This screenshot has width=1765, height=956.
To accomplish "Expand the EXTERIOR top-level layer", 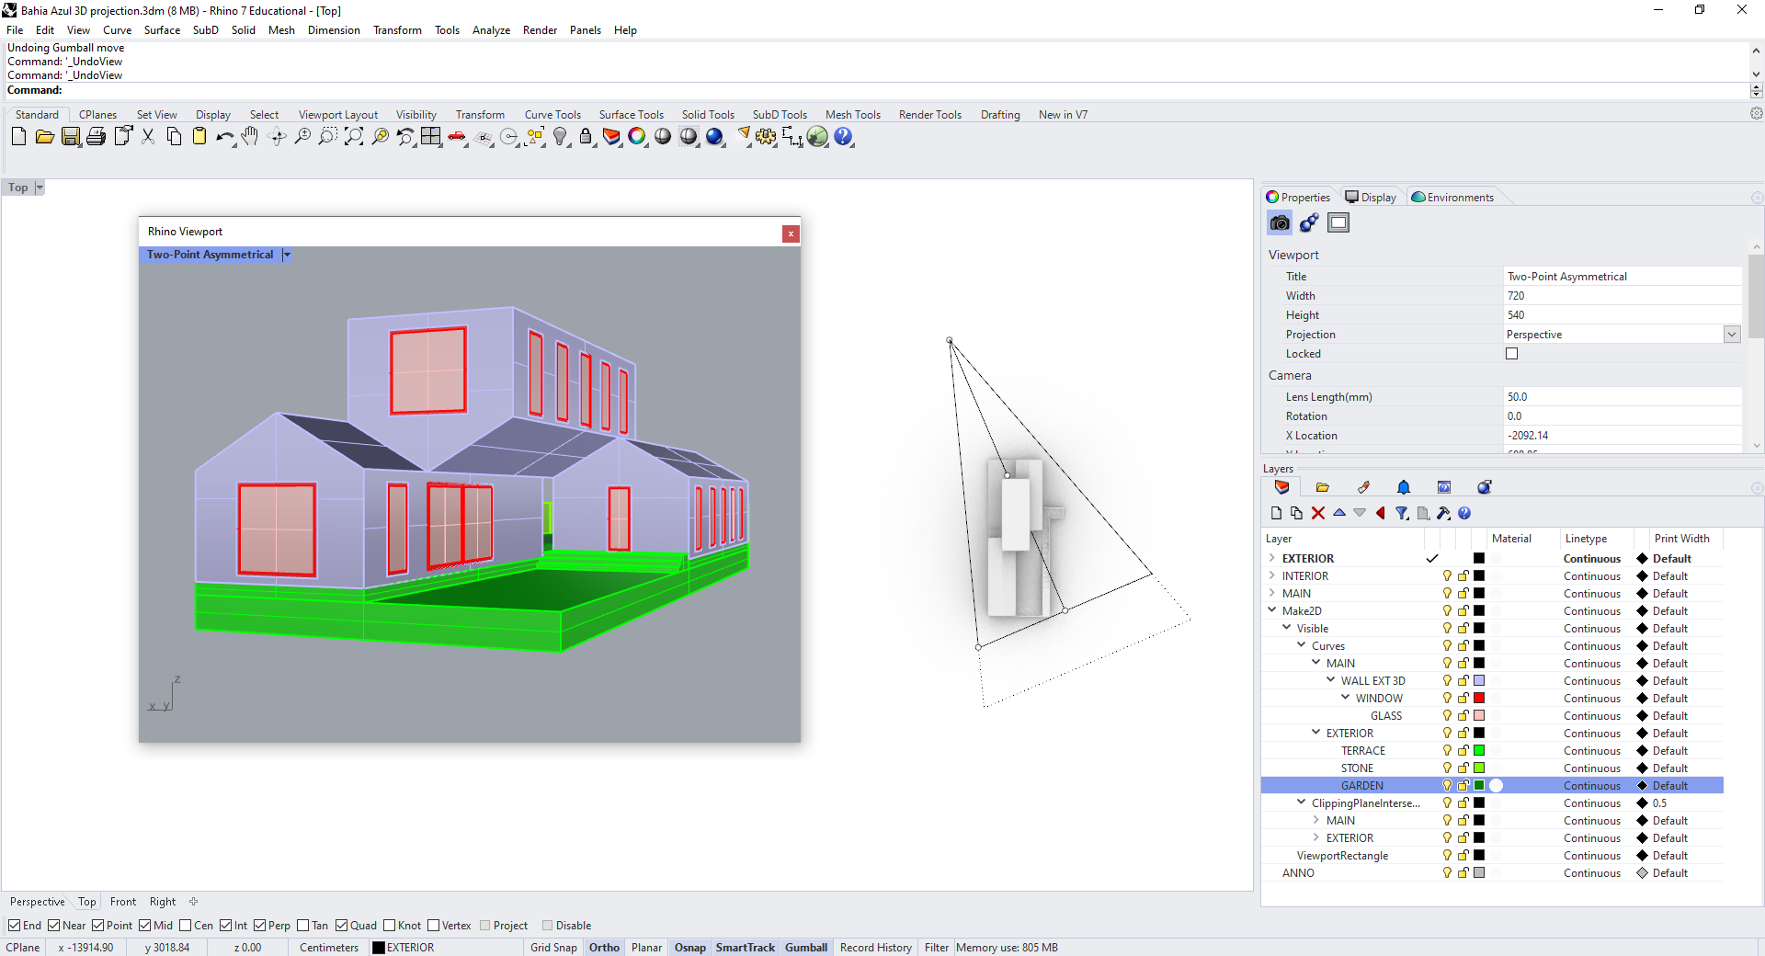I will pyautogui.click(x=1272, y=558).
